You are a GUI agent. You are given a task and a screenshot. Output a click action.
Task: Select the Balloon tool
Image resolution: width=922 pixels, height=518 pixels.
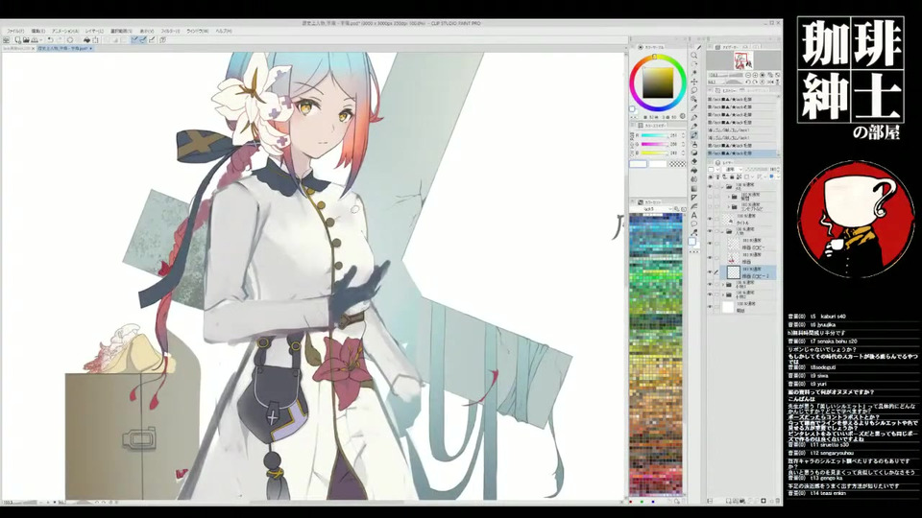pos(694,224)
